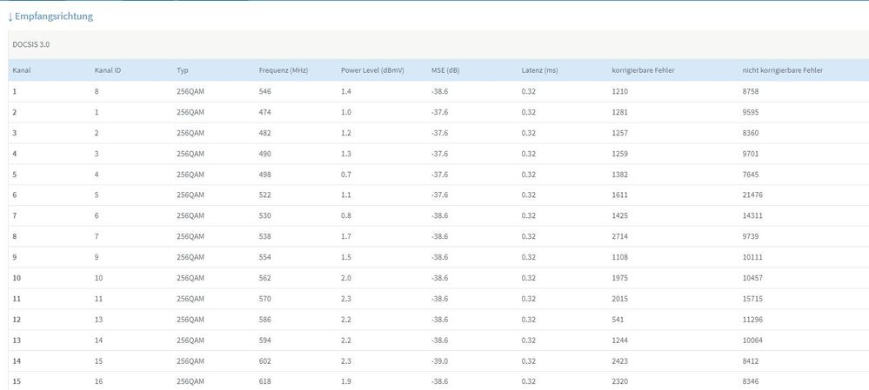This screenshot has height=390, width=869.
Task: Select Kanal ID value 16
Action: click(98, 381)
